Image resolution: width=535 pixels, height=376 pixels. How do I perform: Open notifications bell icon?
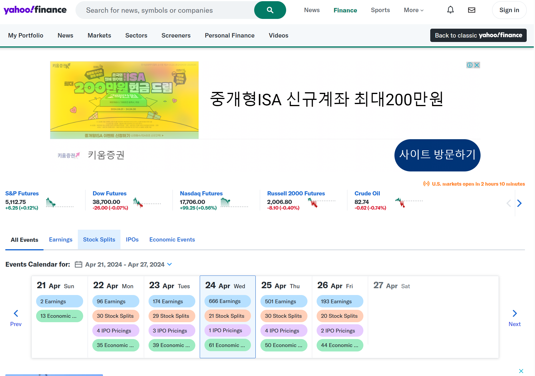coord(450,10)
